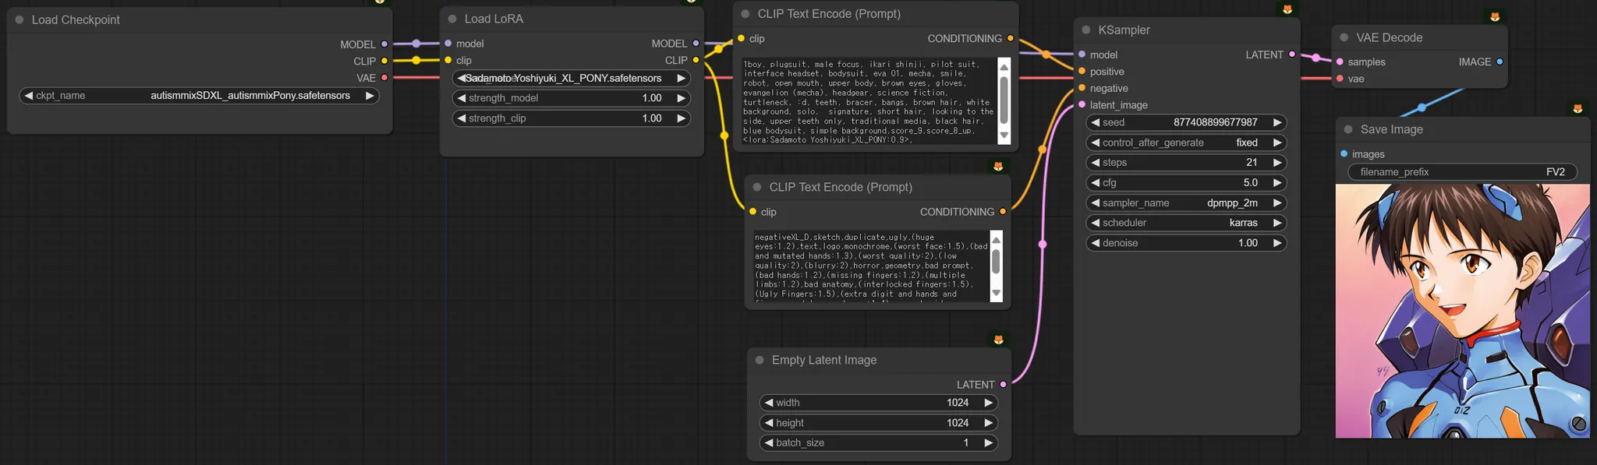Click into the negativeXL_D negative prompt text area
1597x465 pixels.
click(870, 266)
